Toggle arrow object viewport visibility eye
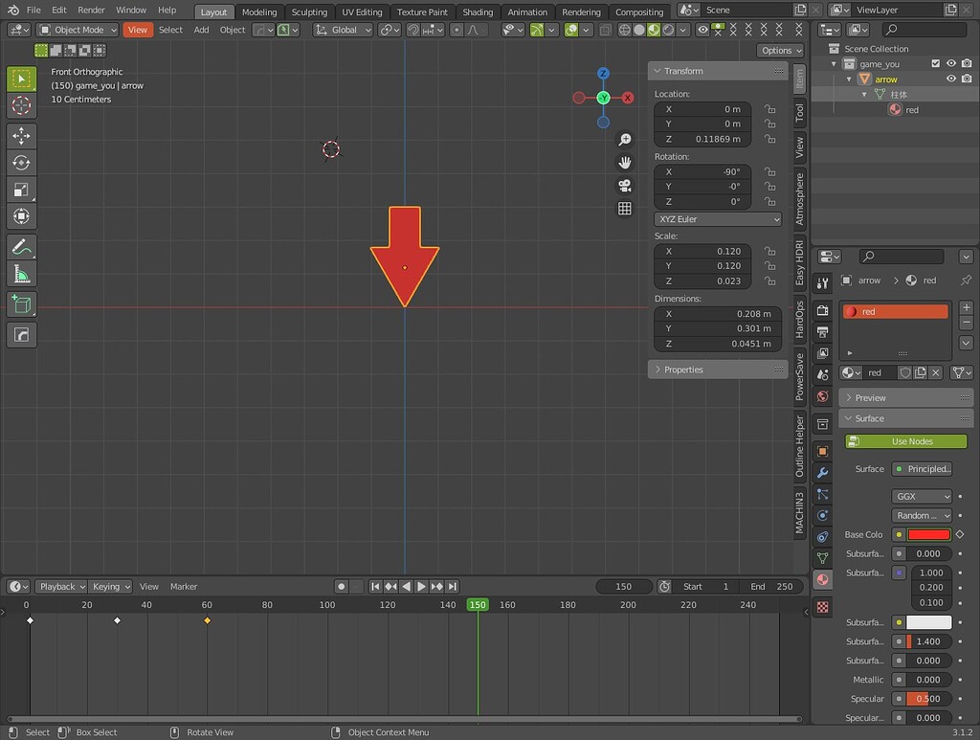The width and height of the screenshot is (980, 740). (951, 78)
